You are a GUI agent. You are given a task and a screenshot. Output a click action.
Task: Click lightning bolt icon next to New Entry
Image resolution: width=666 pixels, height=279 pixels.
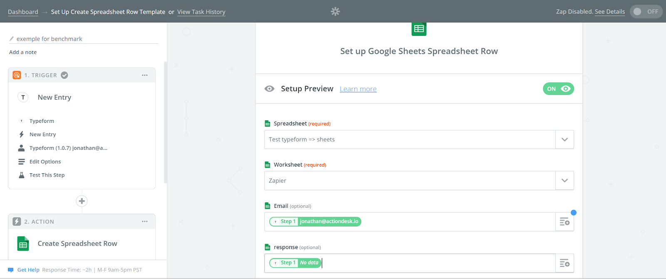pyautogui.click(x=21, y=135)
